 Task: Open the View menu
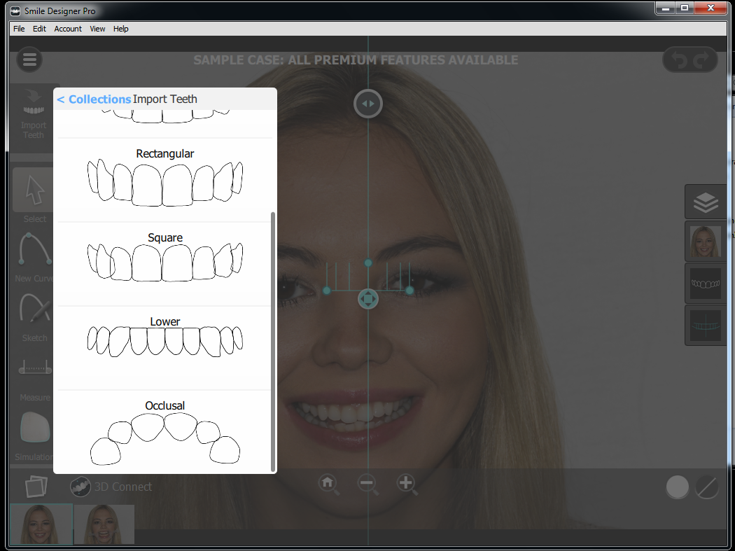tap(97, 29)
